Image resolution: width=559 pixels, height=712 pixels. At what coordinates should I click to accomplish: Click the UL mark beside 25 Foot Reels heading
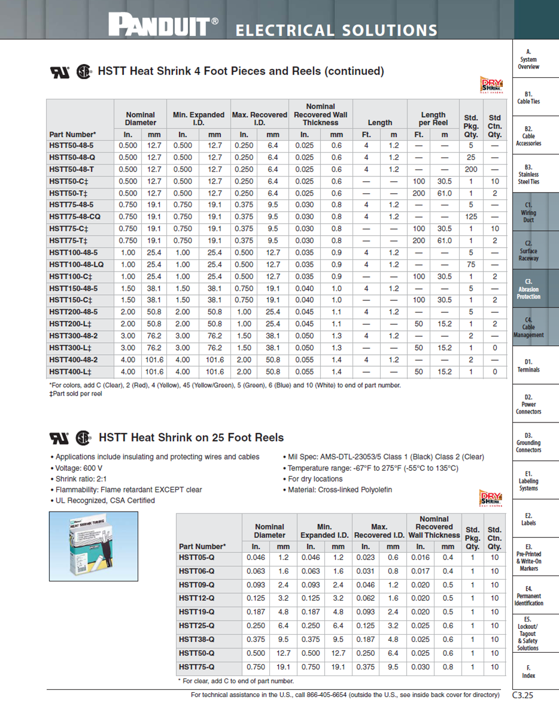click(x=59, y=438)
